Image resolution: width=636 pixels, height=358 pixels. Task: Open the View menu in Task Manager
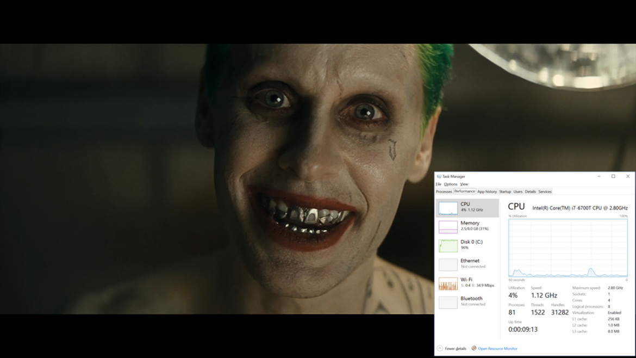(x=464, y=184)
